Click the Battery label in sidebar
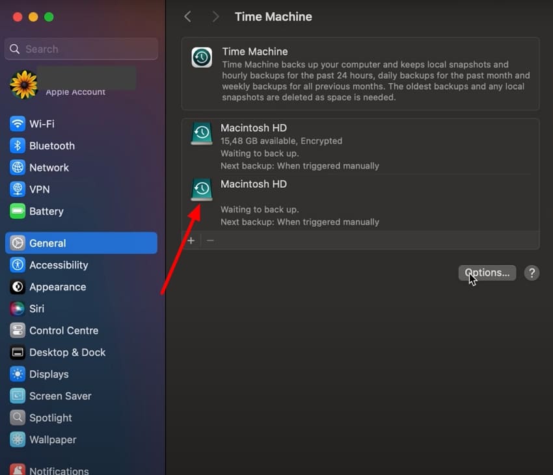This screenshot has height=475, width=553. [47, 211]
